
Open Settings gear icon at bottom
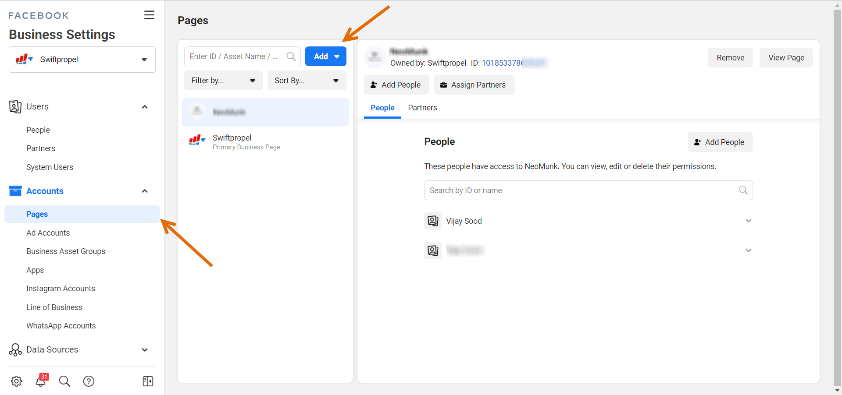point(17,381)
